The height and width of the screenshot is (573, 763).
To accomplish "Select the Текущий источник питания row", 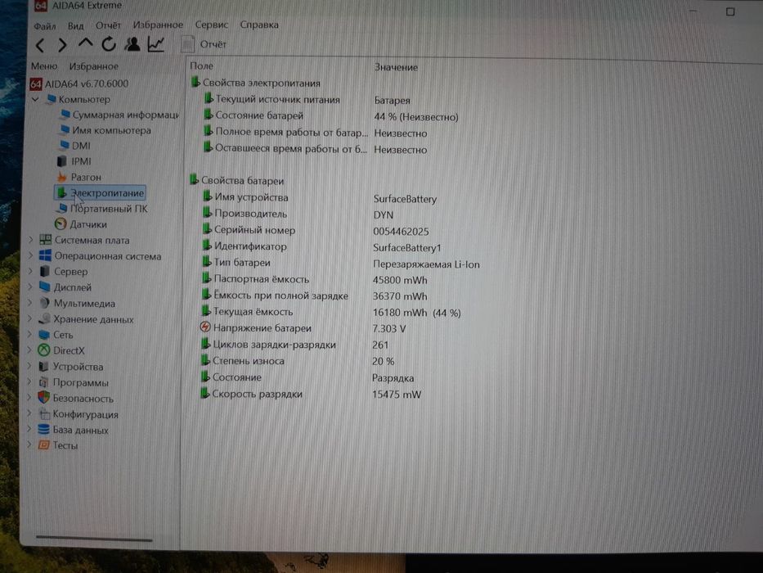I will pos(307,99).
